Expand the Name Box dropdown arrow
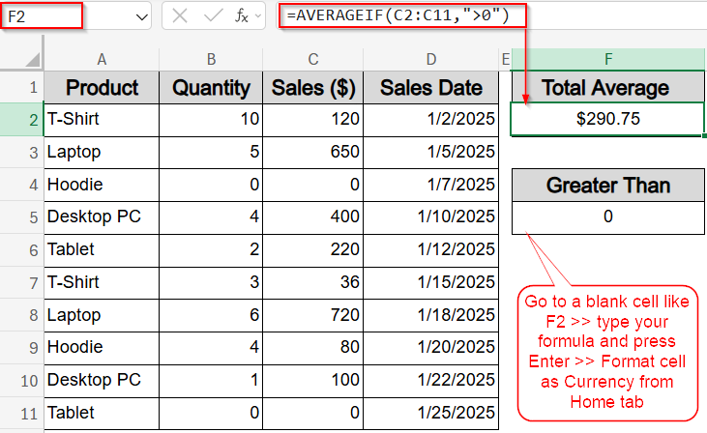707x433 pixels. tap(141, 17)
